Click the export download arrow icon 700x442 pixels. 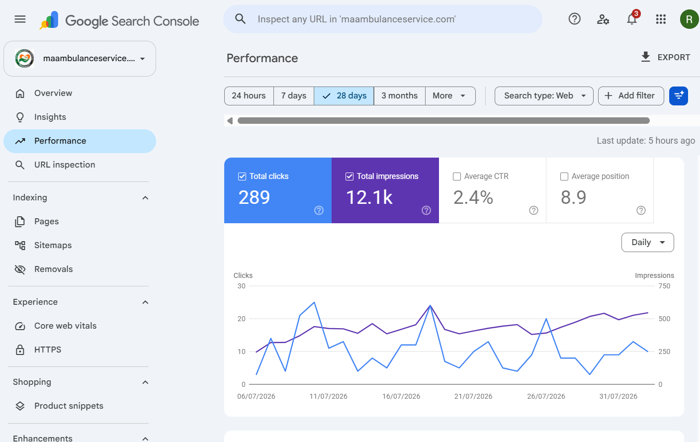tap(645, 57)
